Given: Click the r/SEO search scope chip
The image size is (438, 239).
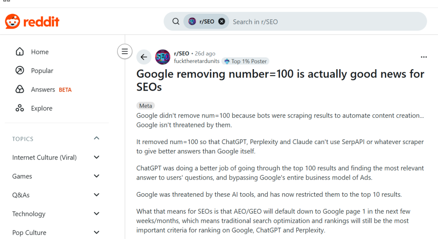Looking at the screenshot, I should pos(206,21).
